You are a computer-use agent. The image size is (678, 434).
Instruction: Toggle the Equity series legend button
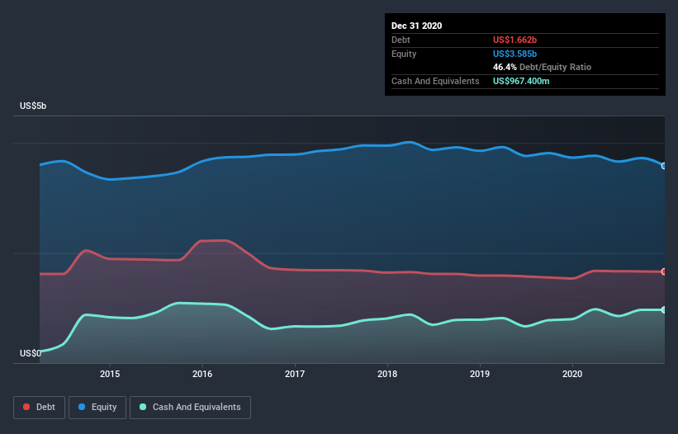pyautogui.click(x=97, y=408)
